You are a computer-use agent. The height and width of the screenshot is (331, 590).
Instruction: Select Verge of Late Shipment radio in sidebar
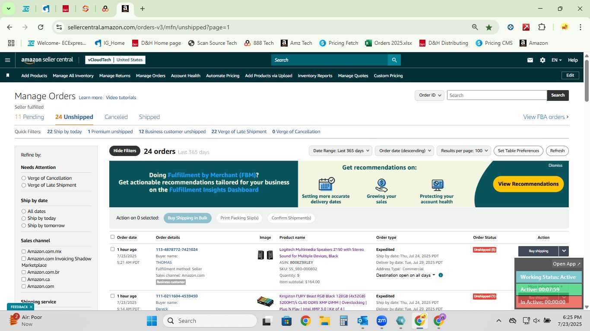click(24, 185)
